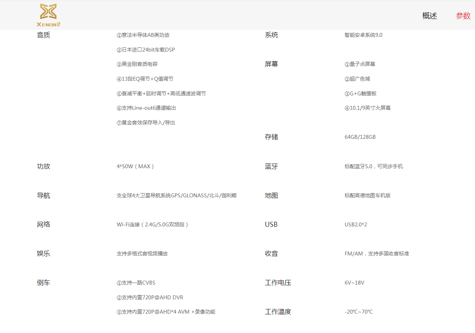Select the red 参数 (Parameters) tab
Screen dimensions: 475x333
(463, 16)
